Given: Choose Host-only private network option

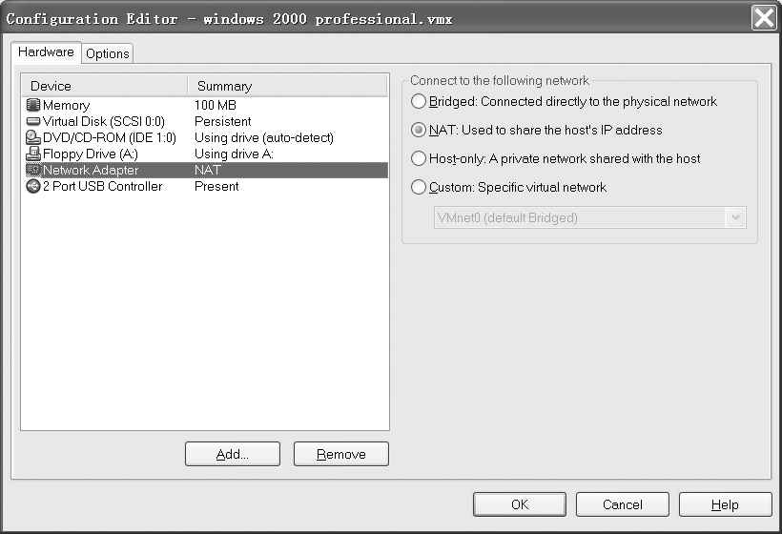Looking at the screenshot, I should click(419, 159).
